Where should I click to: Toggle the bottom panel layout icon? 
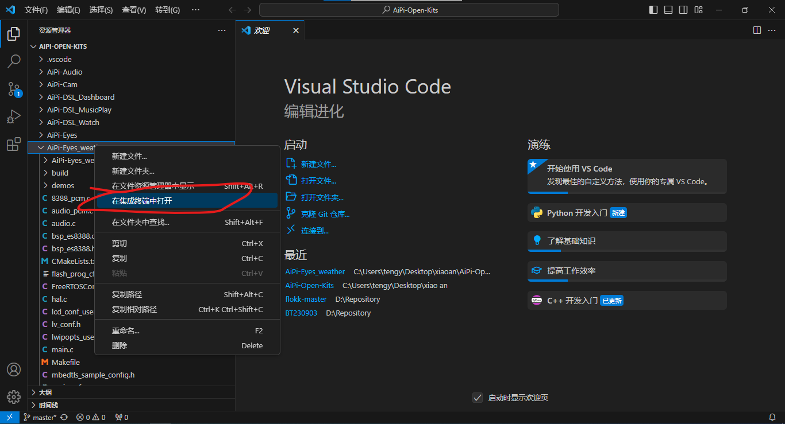668,10
